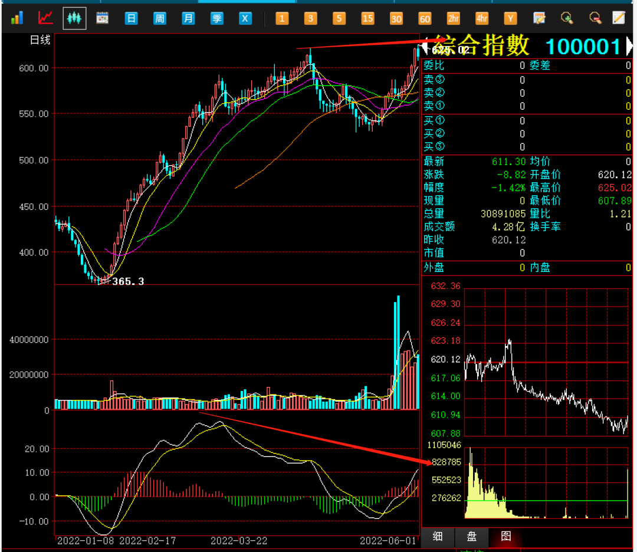Open the 盘 order book tab

472,536
